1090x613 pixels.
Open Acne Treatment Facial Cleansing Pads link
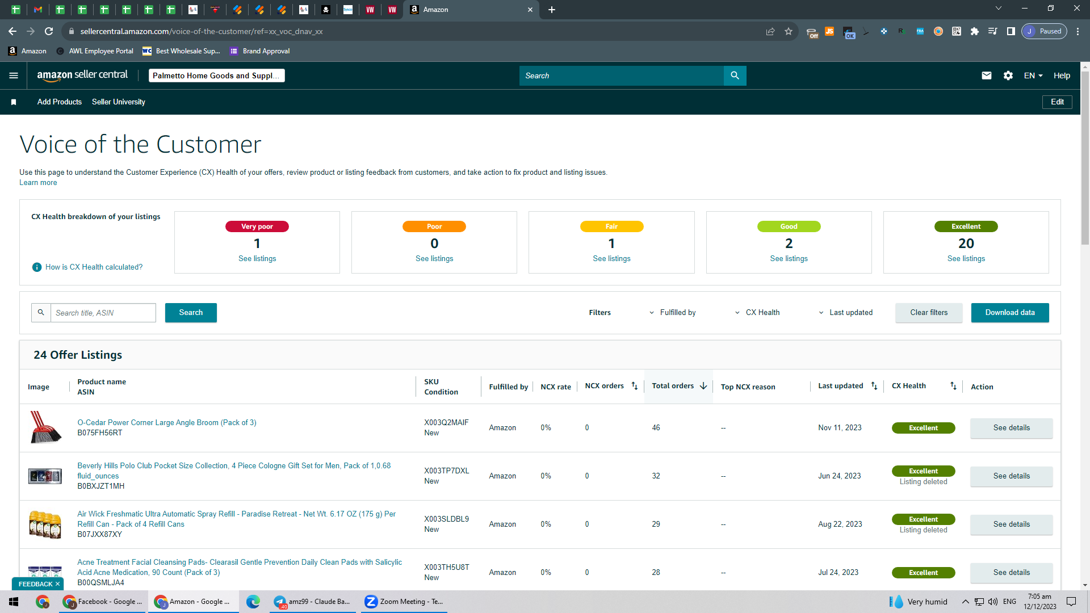tap(240, 568)
